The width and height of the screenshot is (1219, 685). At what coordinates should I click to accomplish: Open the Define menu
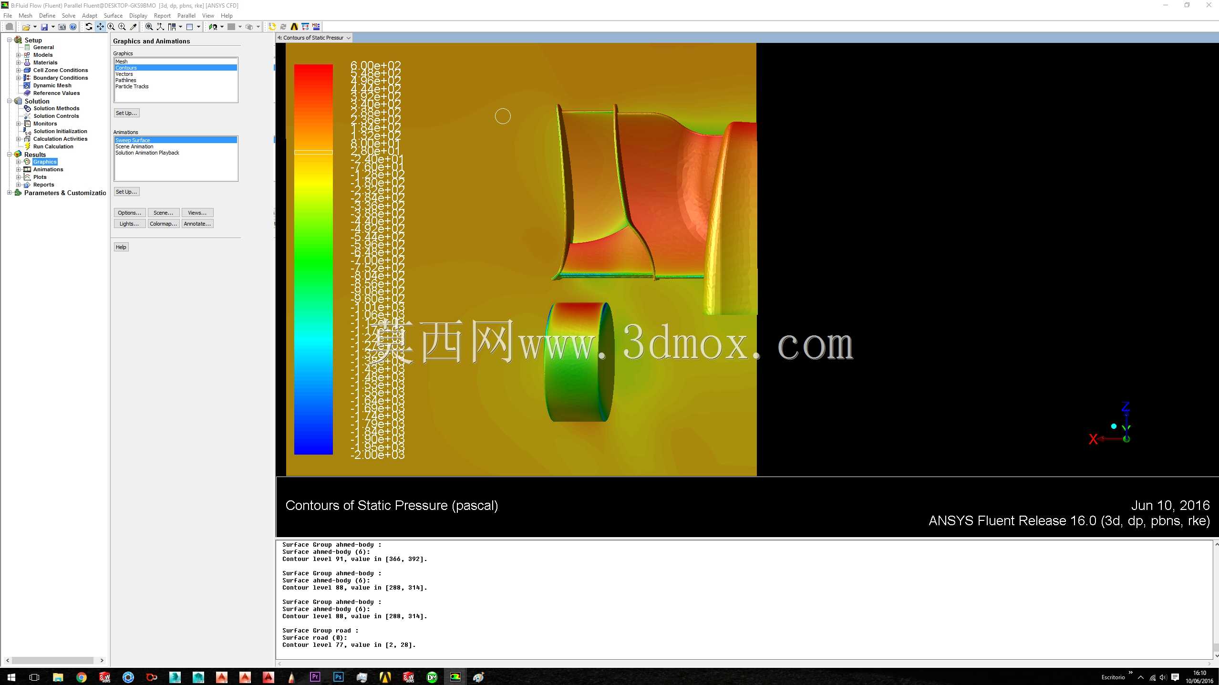click(47, 16)
